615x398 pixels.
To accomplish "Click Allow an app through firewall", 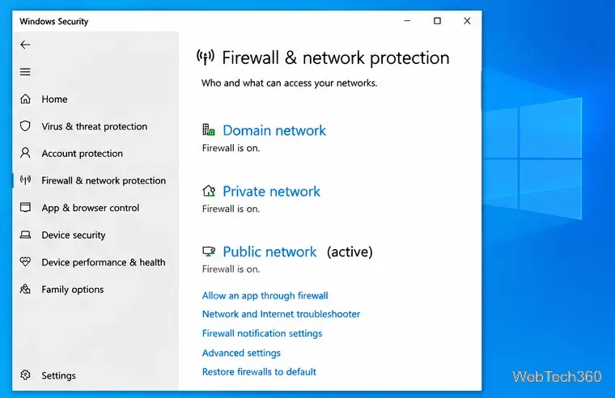I will (265, 295).
